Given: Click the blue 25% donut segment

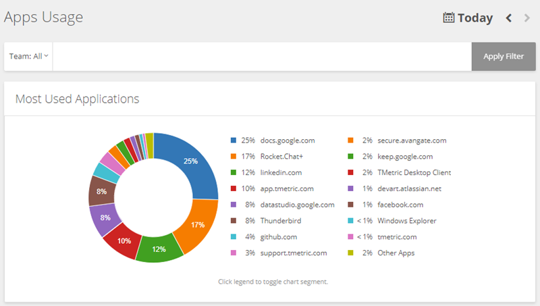Looking at the screenshot, I should click(190, 161).
